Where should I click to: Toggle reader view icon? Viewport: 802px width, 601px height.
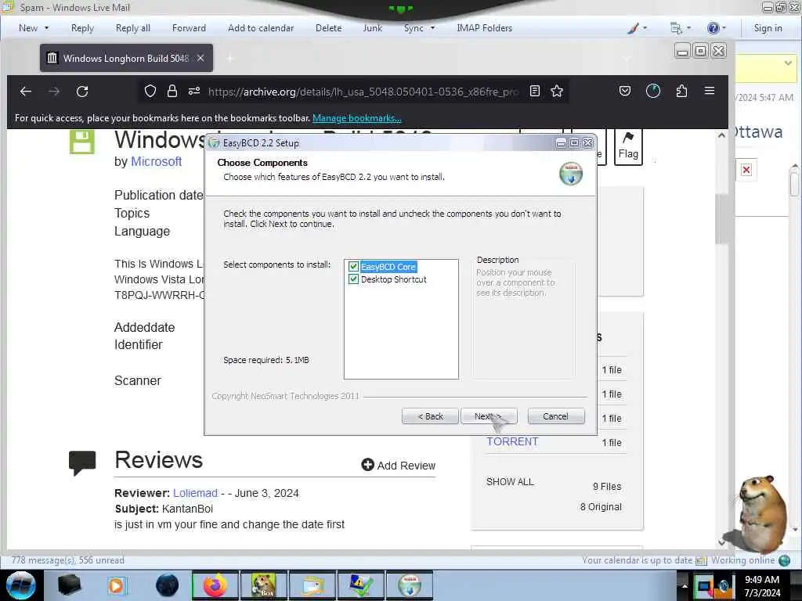[534, 91]
